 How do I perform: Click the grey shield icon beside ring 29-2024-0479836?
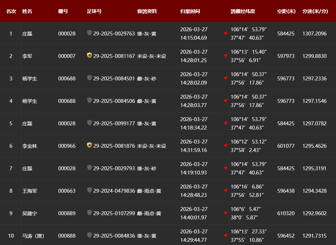pos(90,190)
